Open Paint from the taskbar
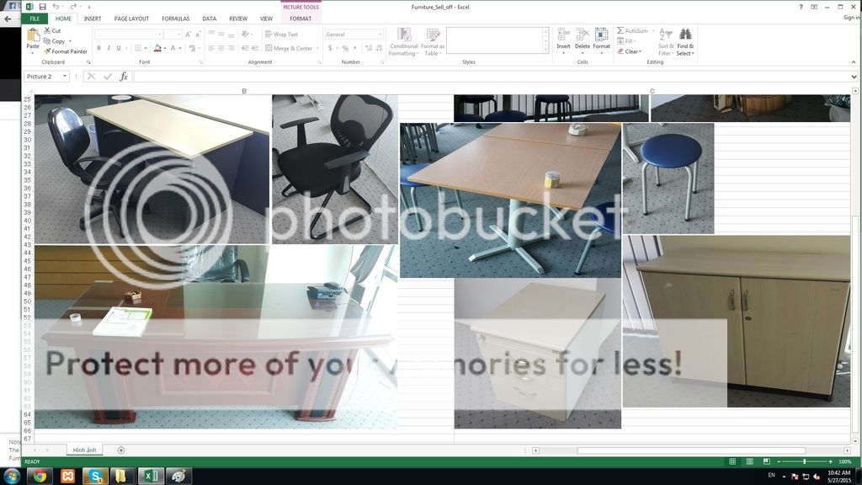The width and height of the screenshot is (862, 485). point(178,476)
